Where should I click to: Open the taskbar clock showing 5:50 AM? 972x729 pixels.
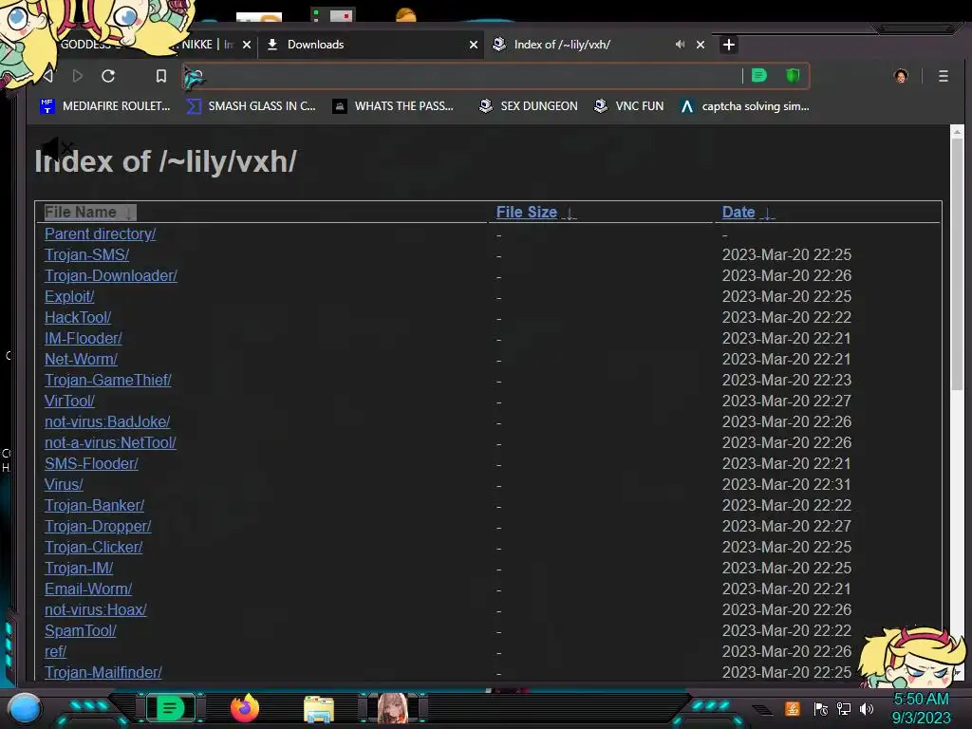coord(921,708)
